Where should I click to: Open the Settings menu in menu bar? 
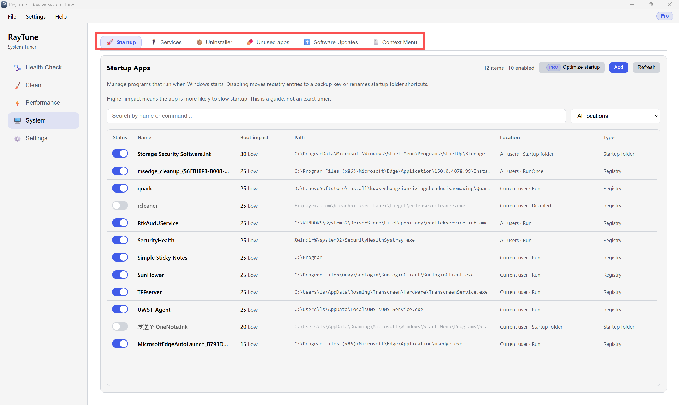[x=36, y=17]
